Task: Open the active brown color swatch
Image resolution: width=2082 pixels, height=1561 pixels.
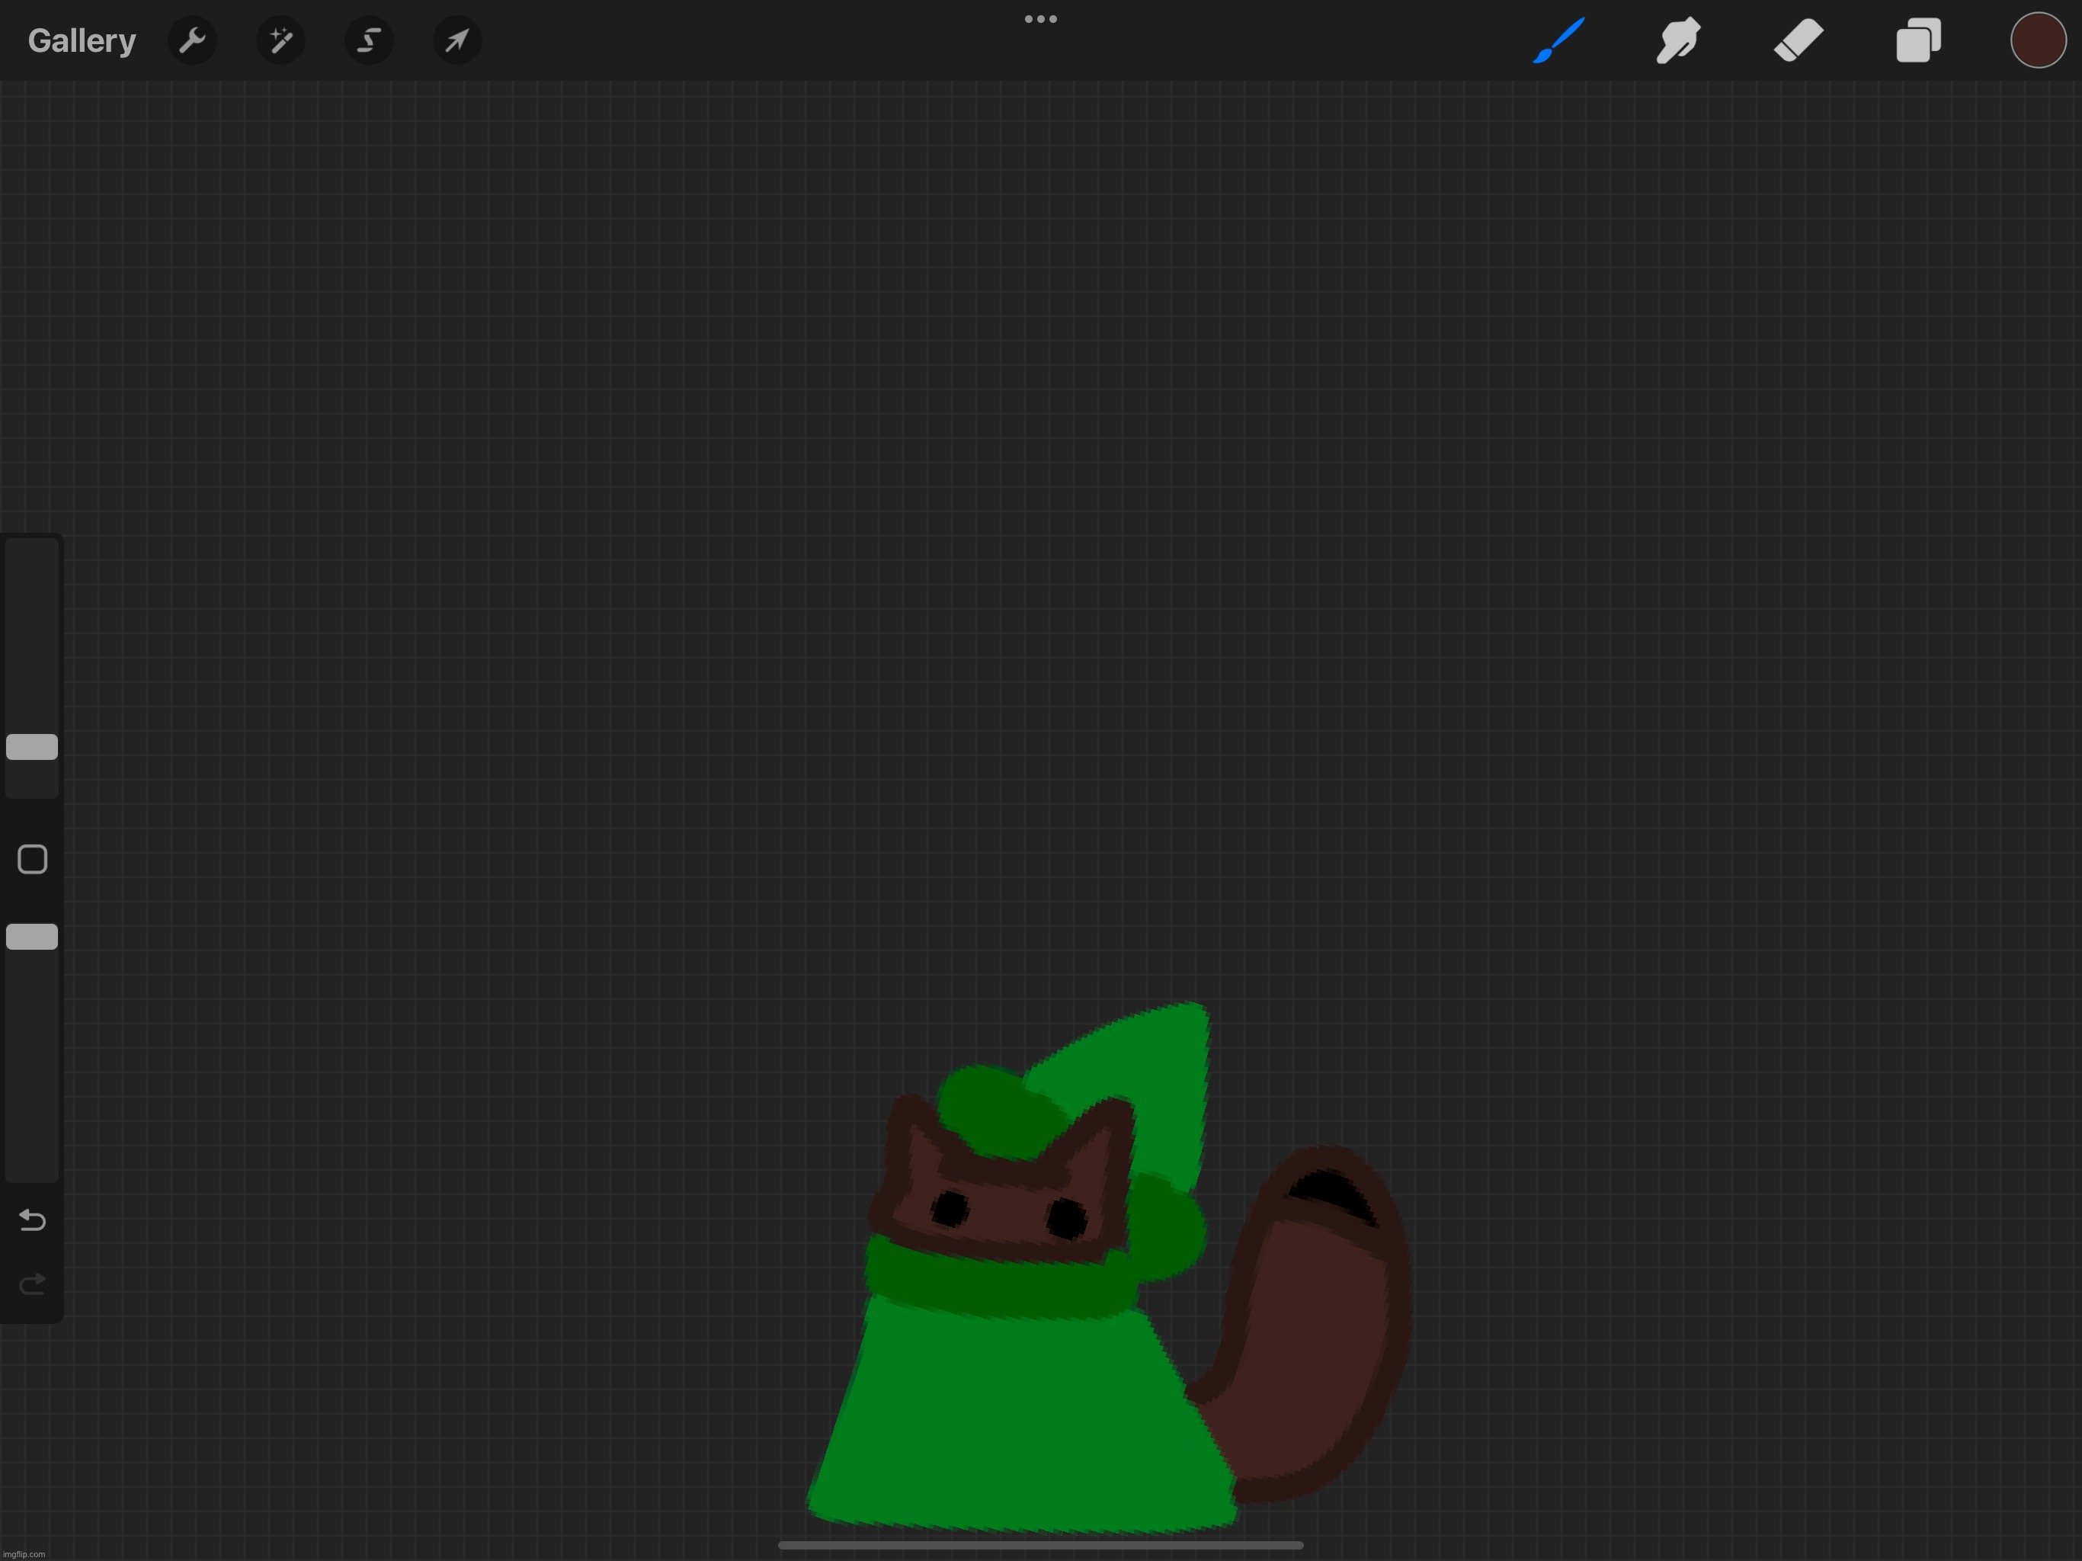Action: tap(2038, 40)
